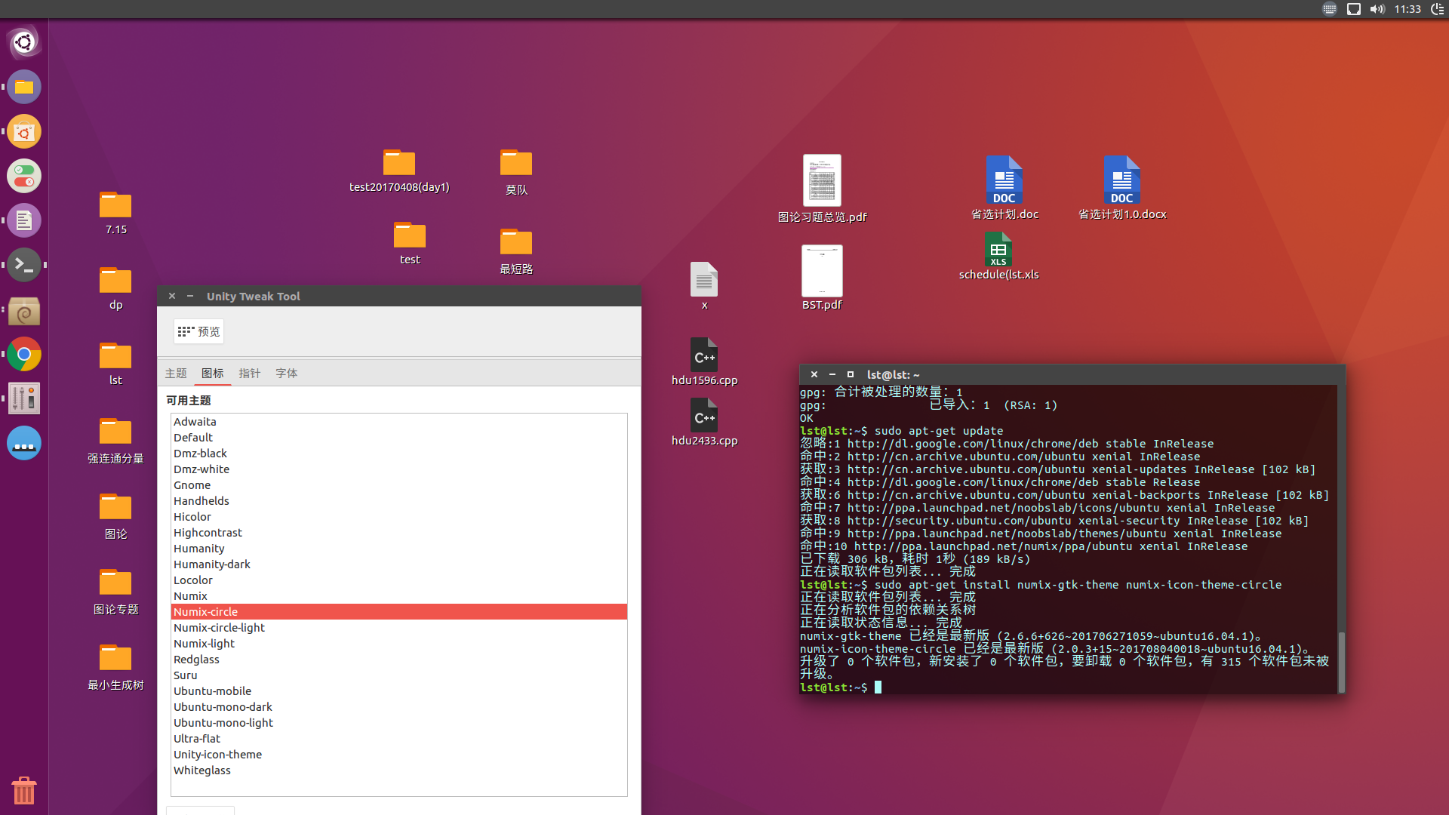This screenshot has width=1449, height=815.
Task: Open the session power menu at top right
Action: [x=1436, y=9]
